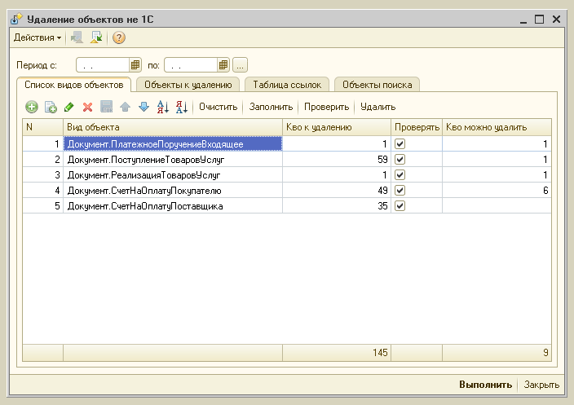
Task: Toggle Проверять checkbox for ПоступлениеТоваровУслуг
Action: click(400, 159)
